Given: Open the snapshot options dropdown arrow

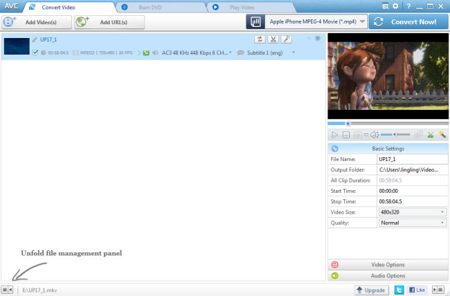Looking at the screenshot, I should tap(366, 135).
